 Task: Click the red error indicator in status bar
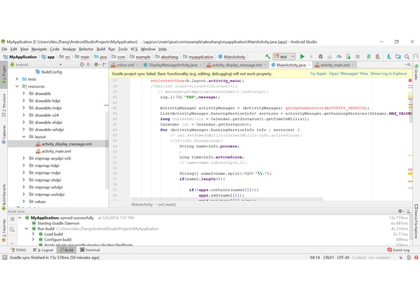[x=416, y=258]
